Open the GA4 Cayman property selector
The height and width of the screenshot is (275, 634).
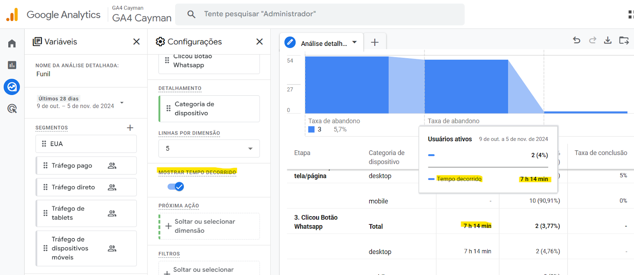142,15
